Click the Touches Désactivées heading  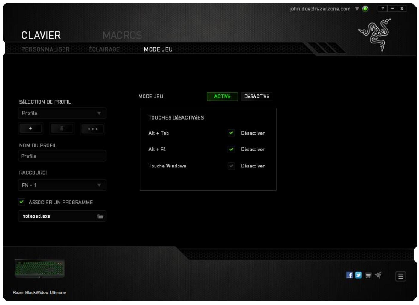[x=176, y=118]
